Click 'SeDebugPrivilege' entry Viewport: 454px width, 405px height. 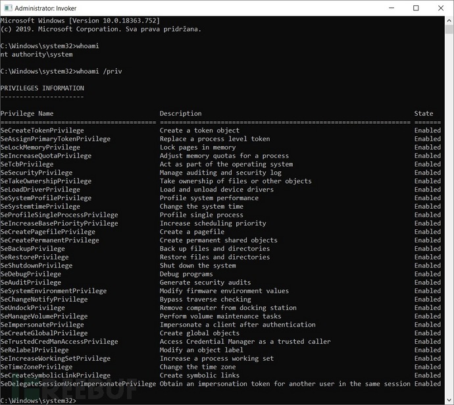31,274
